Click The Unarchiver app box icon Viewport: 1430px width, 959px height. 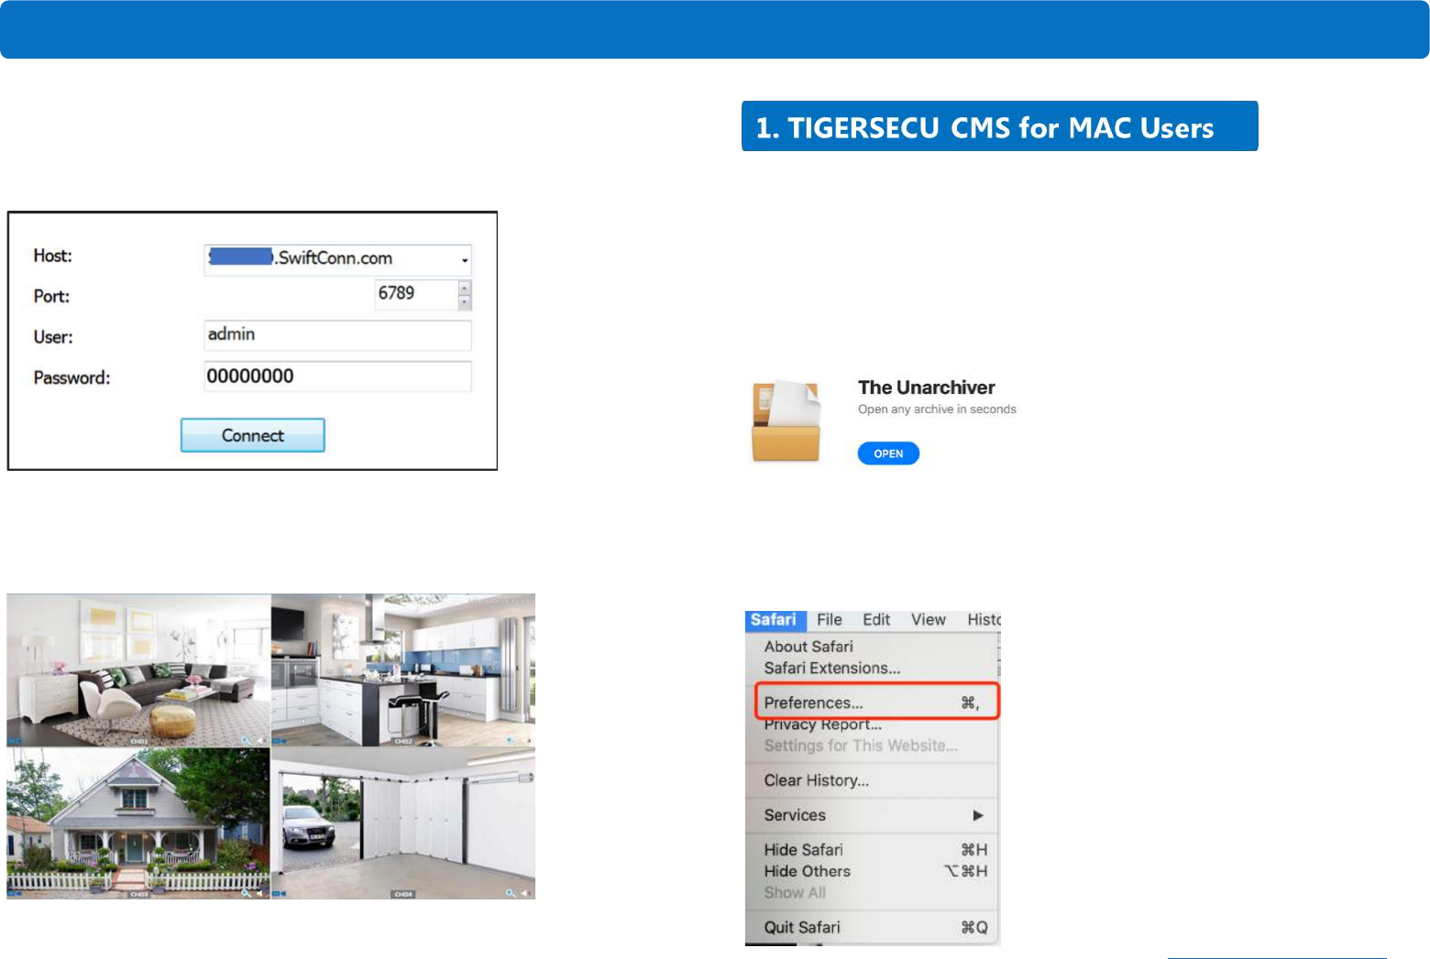tap(786, 421)
